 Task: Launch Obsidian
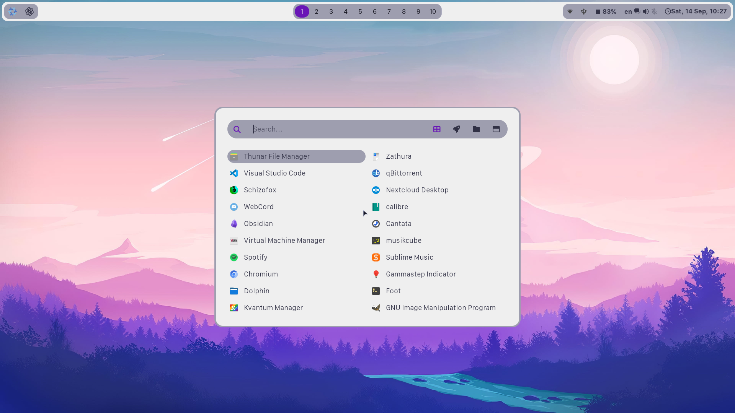click(296, 224)
